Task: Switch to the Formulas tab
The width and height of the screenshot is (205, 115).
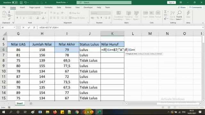Action: point(48,7)
